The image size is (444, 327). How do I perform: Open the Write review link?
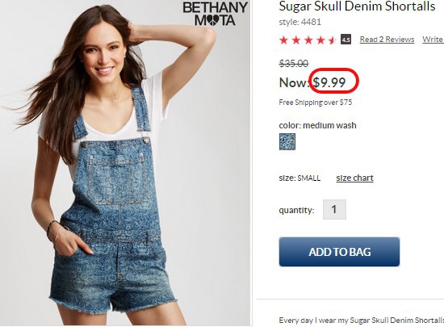click(433, 40)
